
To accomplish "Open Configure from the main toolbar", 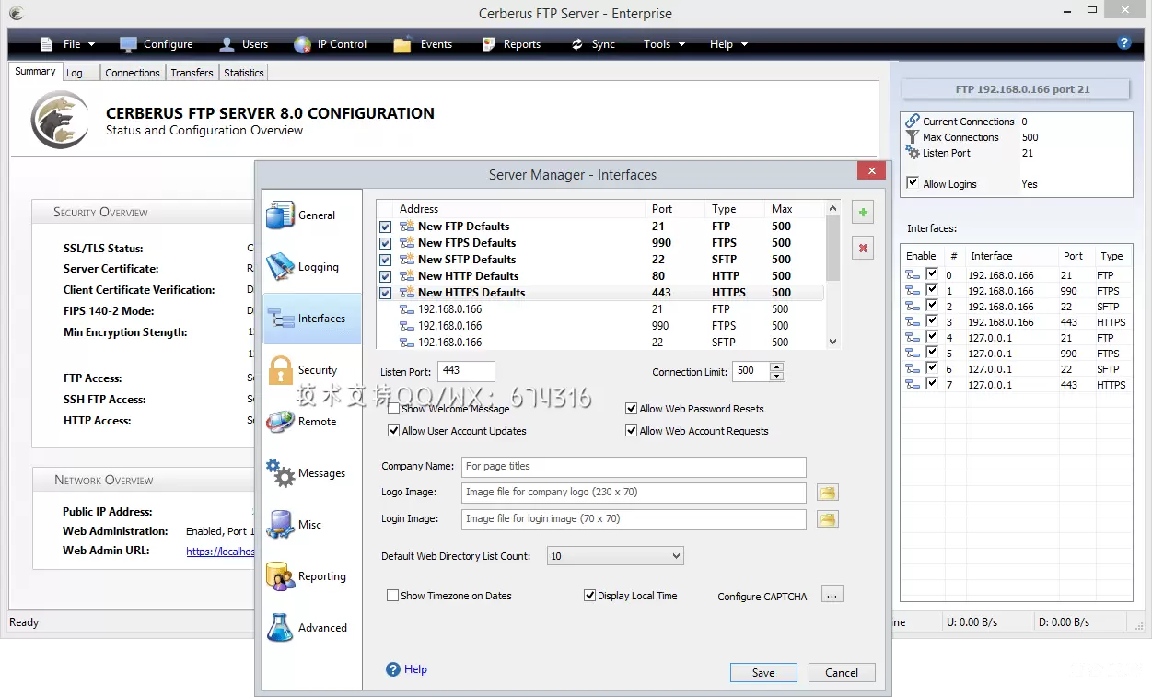I will coord(157,44).
